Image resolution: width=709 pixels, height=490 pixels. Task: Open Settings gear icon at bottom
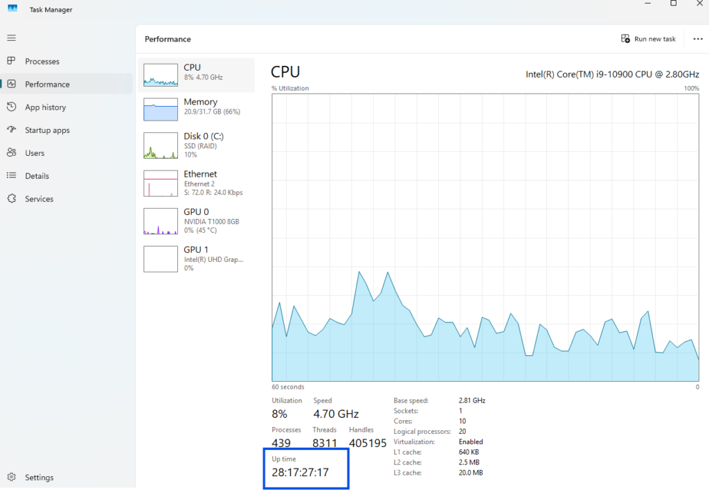(11, 478)
